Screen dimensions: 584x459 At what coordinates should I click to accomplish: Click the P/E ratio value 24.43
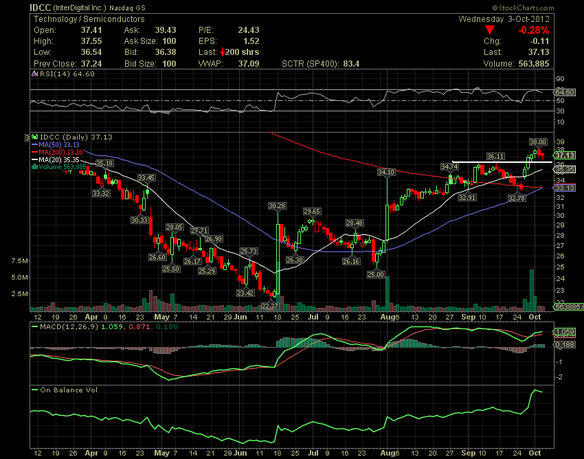(x=249, y=30)
